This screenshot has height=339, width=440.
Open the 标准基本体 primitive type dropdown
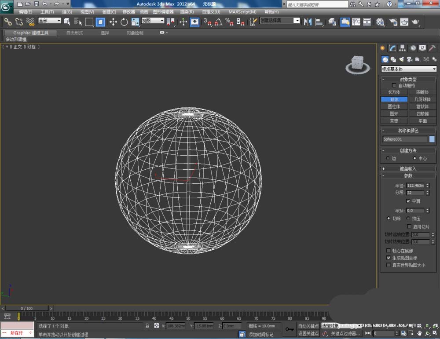pos(409,69)
